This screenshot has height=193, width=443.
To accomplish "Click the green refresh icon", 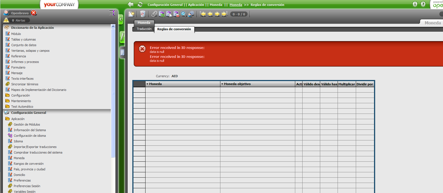I will [x=140, y=4].
